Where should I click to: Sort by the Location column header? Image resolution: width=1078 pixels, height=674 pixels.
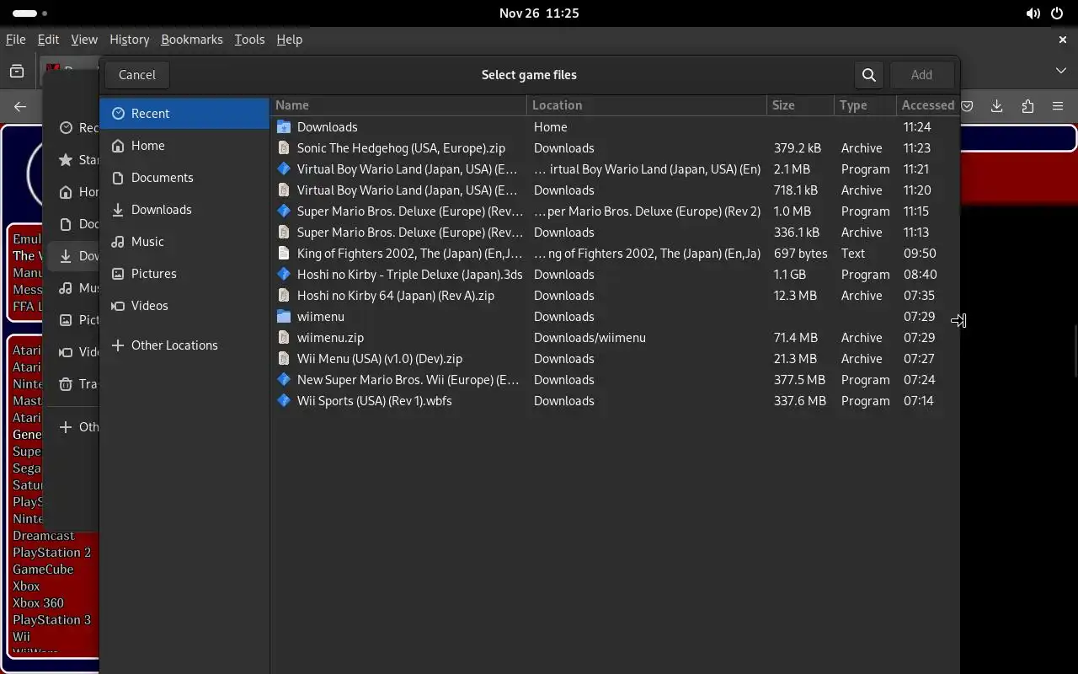647,105
